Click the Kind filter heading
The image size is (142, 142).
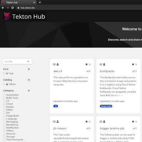pos(6,69)
